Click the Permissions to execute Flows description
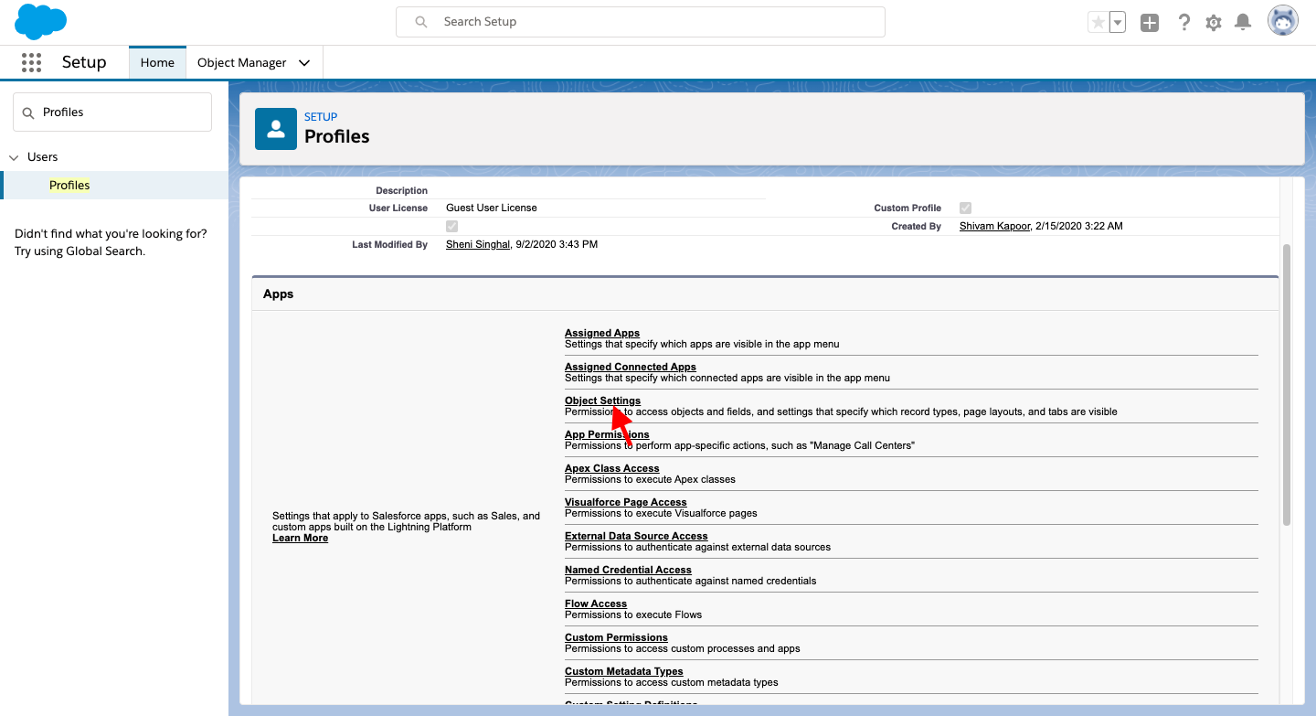This screenshot has width=1316, height=716. (x=633, y=614)
